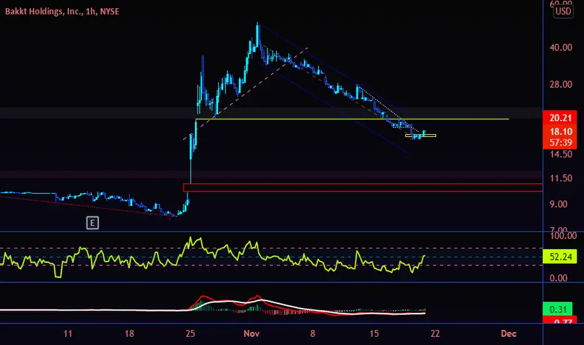Image resolution: width=584 pixels, height=345 pixels.
Task: Click the 0.00 RSI axis label
Action: 558,278
